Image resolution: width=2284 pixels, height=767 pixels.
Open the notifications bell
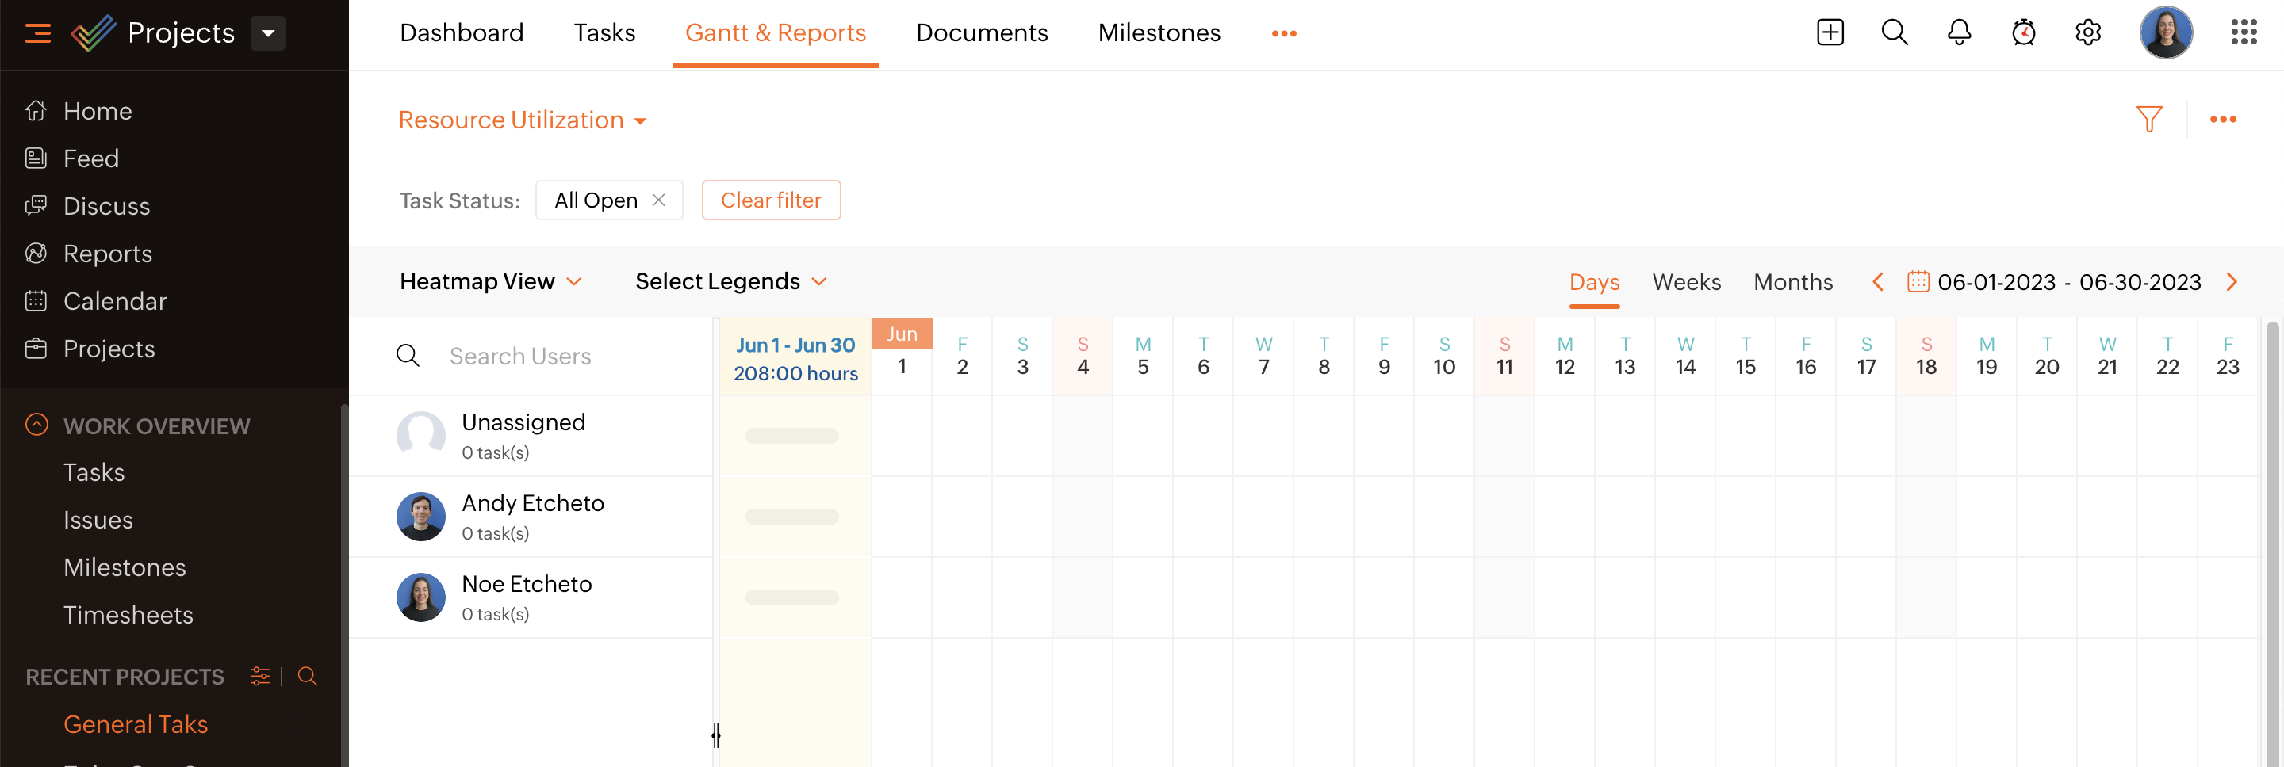pos(1960,32)
